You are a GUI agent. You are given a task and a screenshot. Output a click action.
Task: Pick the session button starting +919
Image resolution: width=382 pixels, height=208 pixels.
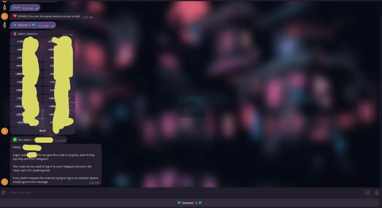click(x=26, y=66)
